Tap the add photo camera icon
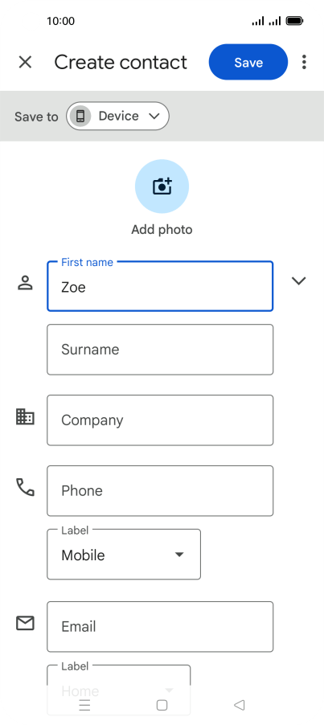324x725 pixels. pos(162,186)
